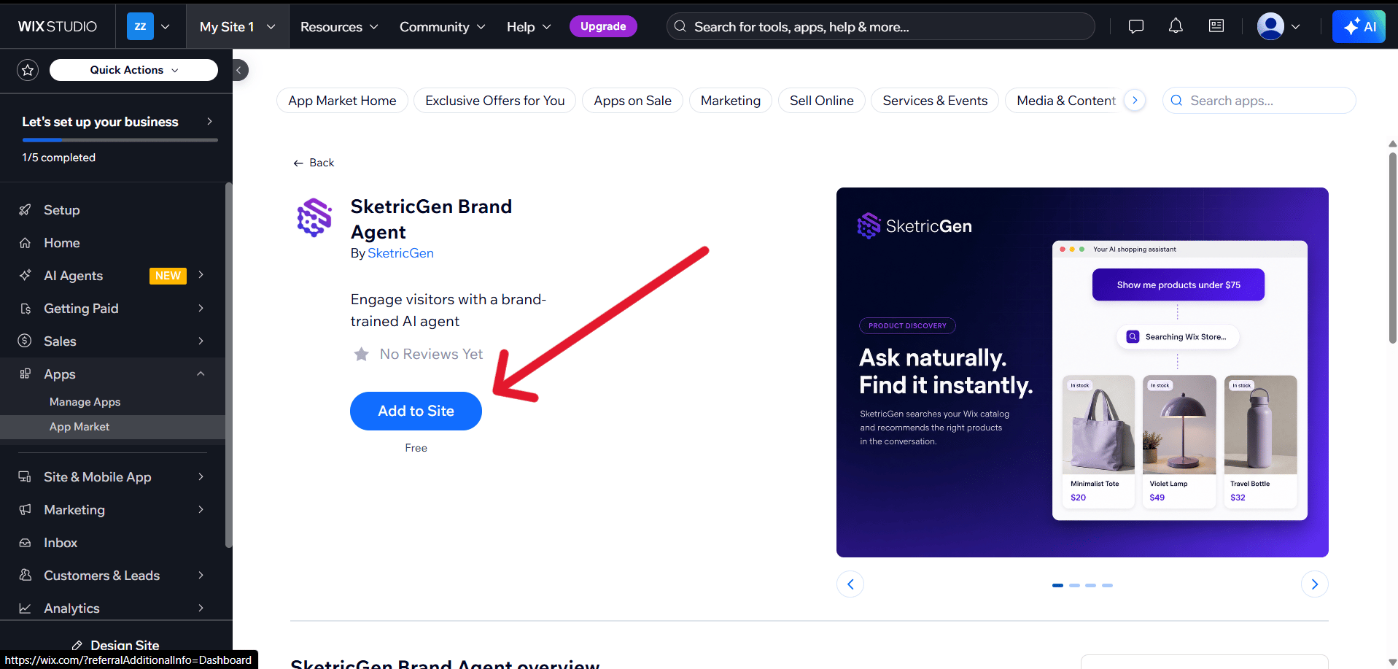Select the Services & Events tab

coord(935,101)
